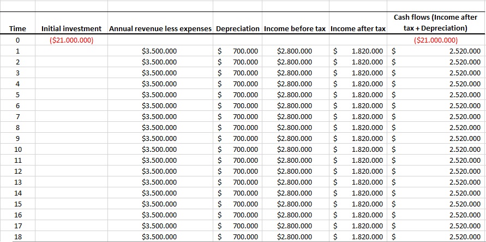This screenshot has width=486, height=242.
Task: Select the Annual revenue less expenses header
Action: pyautogui.click(x=160, y=28)
